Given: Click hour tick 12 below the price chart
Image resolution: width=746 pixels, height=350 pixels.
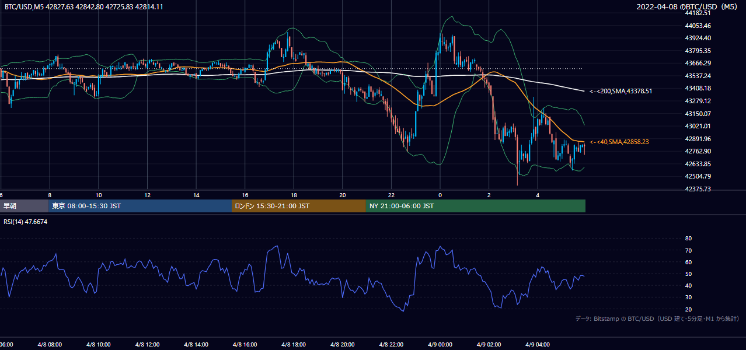Looking at the screenshot, I should (x=147, y=195).
